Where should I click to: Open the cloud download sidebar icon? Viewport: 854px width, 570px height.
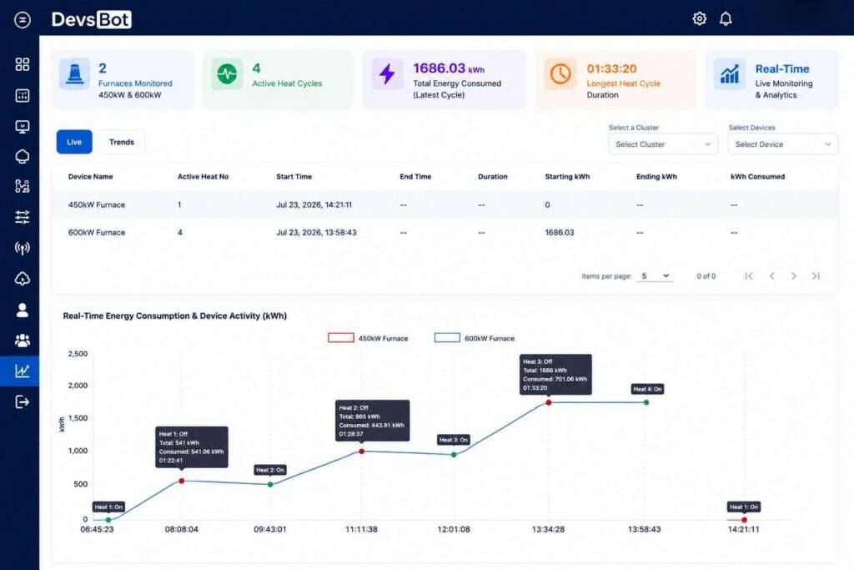pyautogui.click(x=23, y=279)
